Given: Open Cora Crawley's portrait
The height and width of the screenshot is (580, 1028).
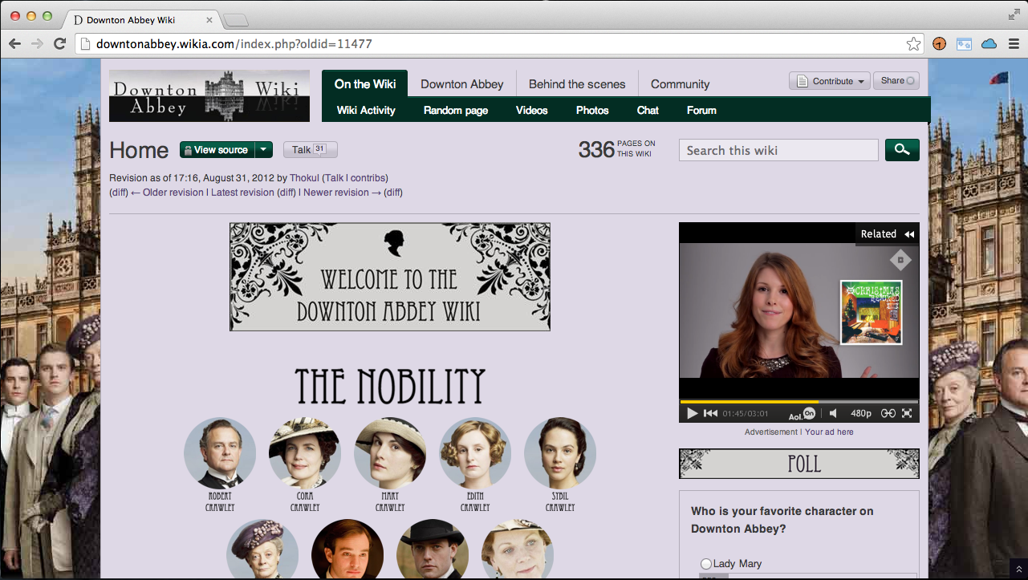Looking at the screenshot, I should coord(305,453).
